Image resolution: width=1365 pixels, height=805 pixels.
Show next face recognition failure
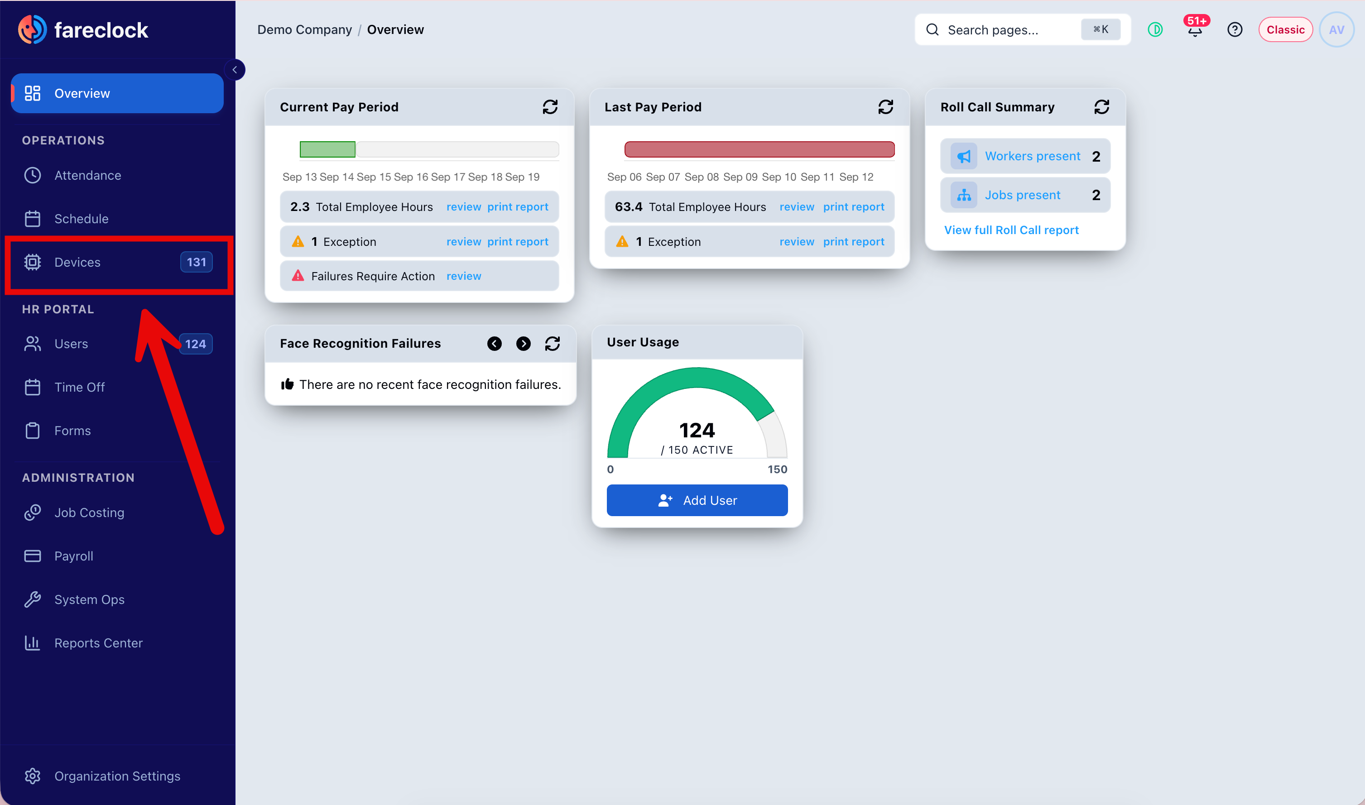click(523, 343)
